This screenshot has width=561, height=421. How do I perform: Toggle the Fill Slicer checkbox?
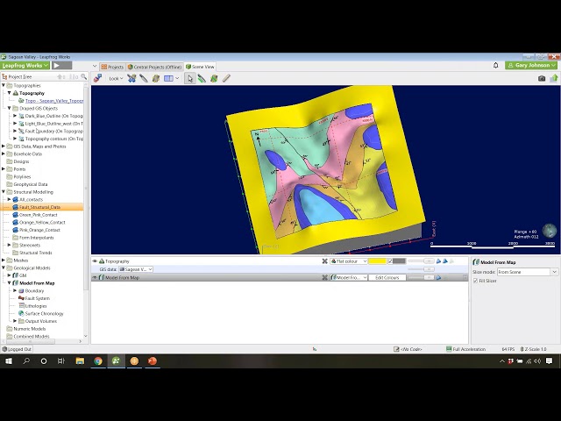pyautogui.click(x=475, y=281)
